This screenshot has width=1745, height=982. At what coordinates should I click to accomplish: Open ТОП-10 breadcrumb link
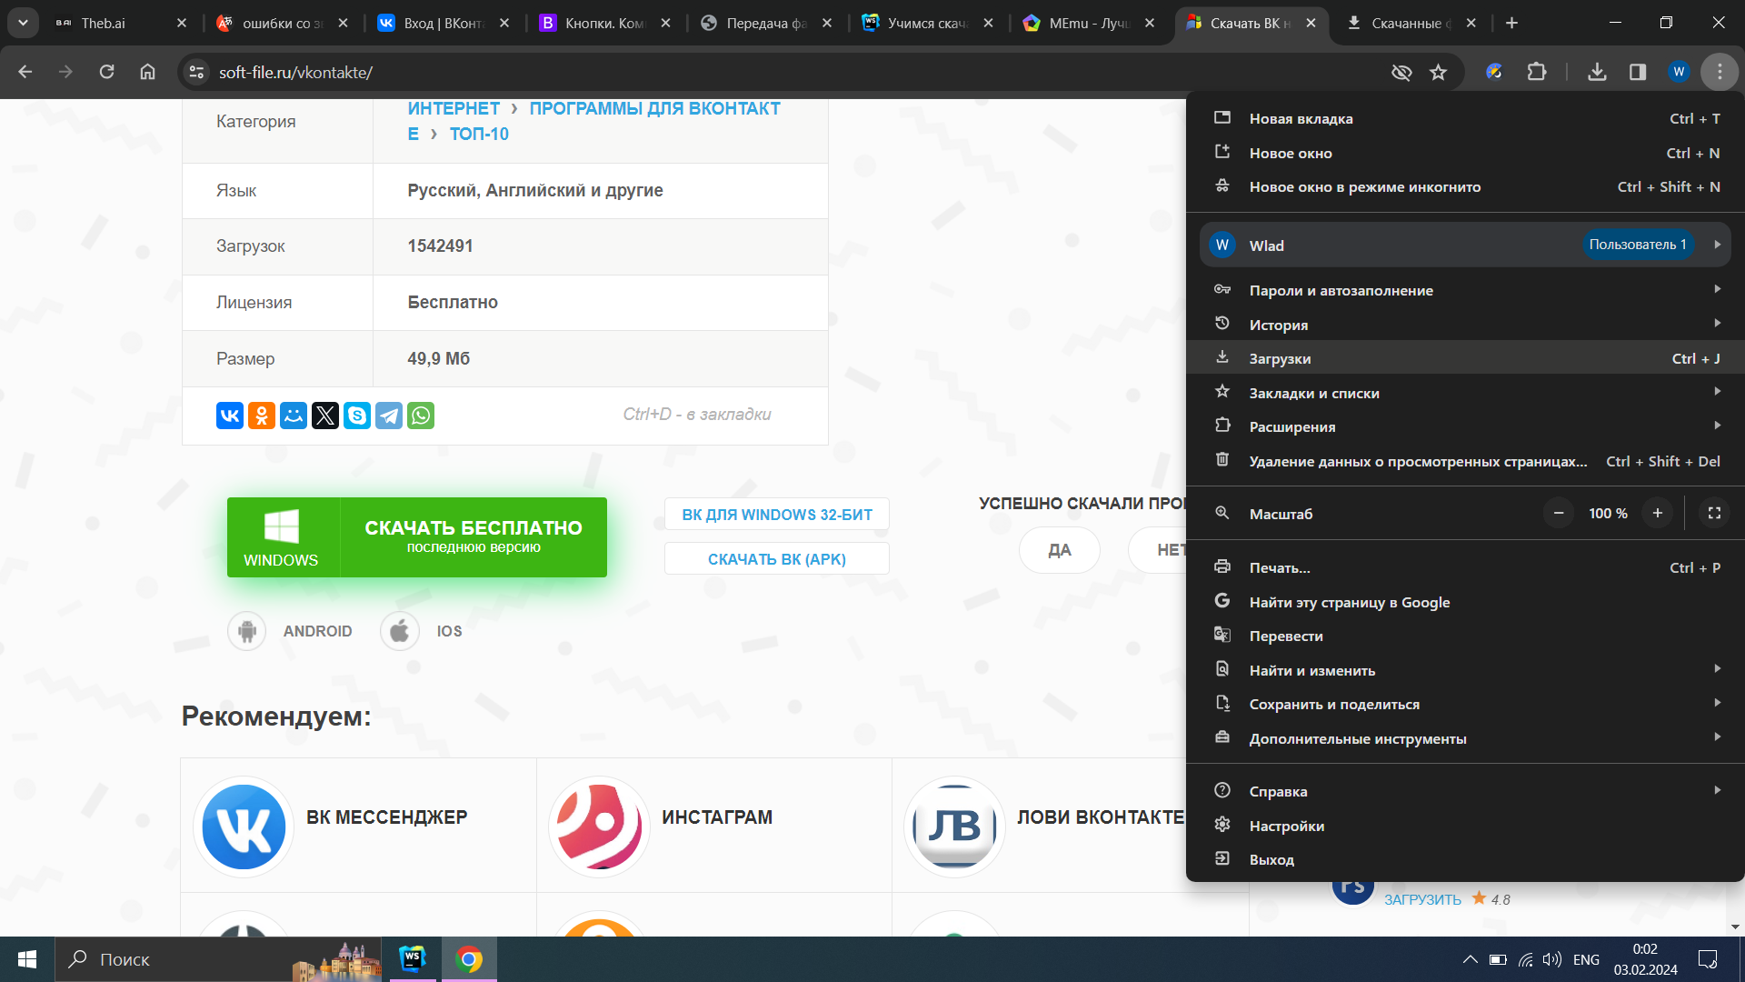tap(479, 134)
